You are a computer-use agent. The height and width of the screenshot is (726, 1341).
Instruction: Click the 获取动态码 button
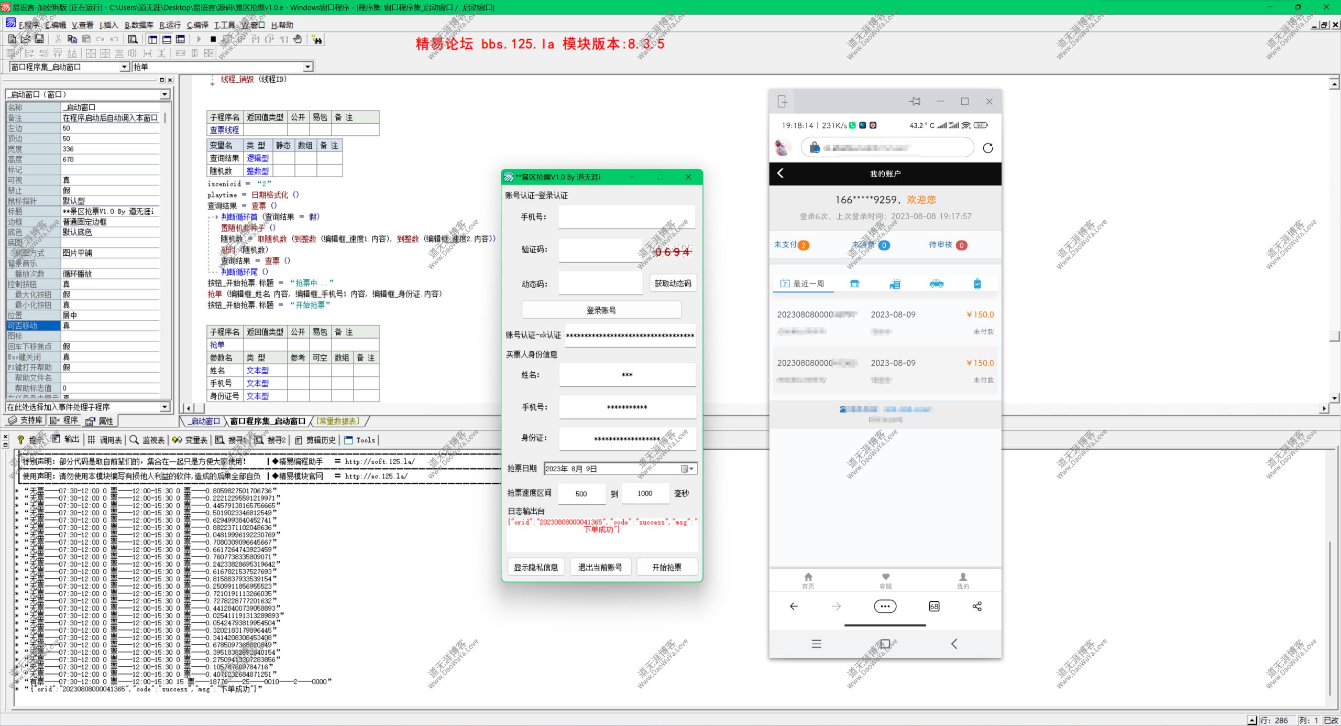click(673, 284)
